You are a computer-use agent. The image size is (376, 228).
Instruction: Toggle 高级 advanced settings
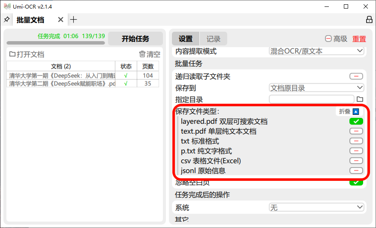(x=336, y=39)
